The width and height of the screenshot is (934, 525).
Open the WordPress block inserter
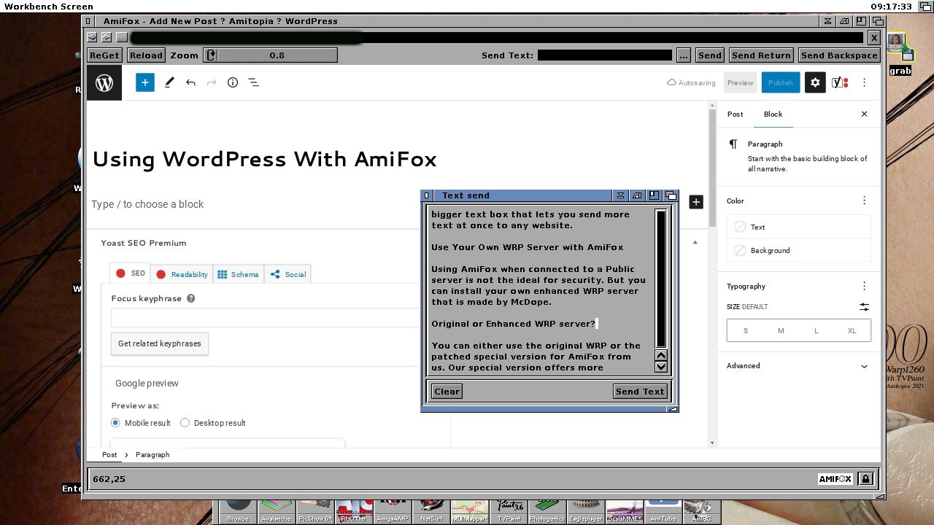coord(144,82)
